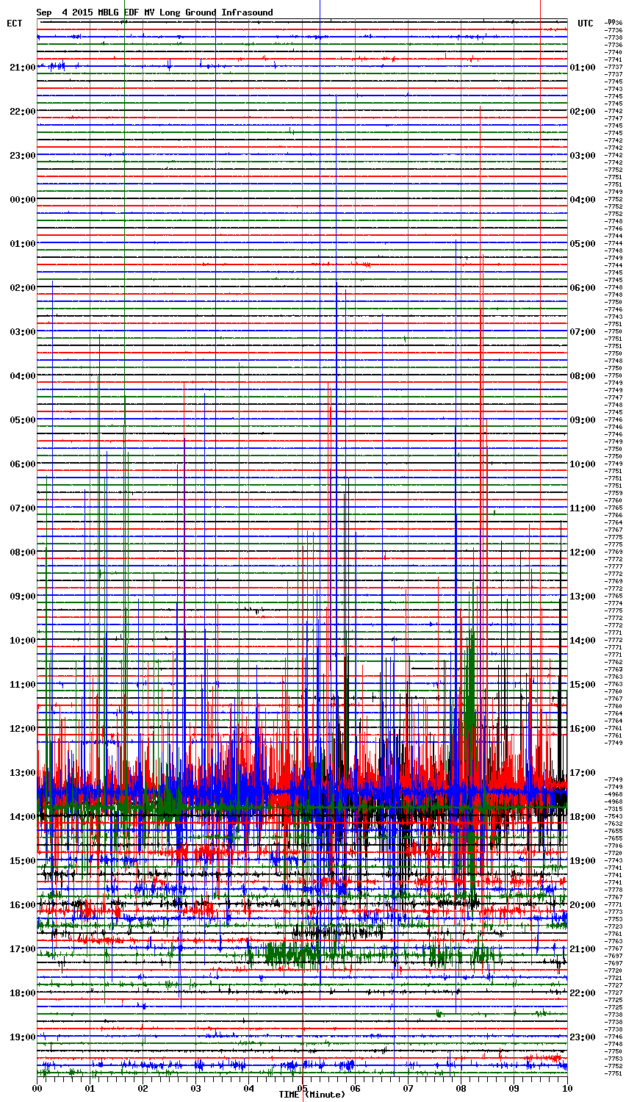Click the 23:00 label in the ECT column
The height and width of the screenshot is (1102, 626).
pos(22,156)
